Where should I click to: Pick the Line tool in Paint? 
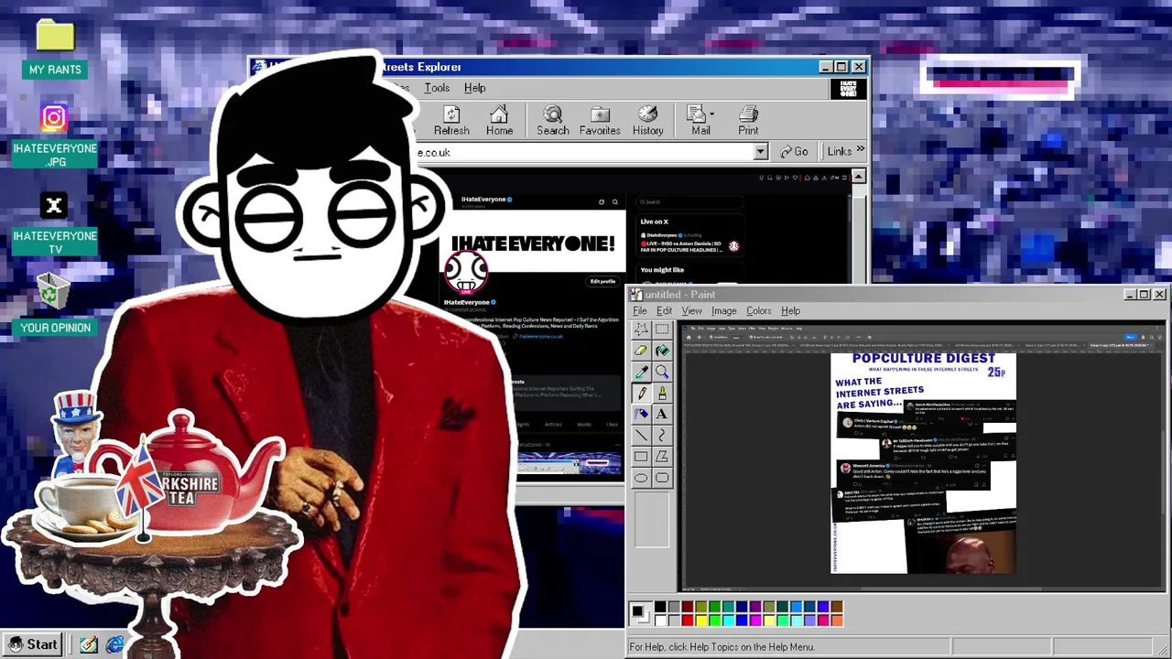tap(641, 435)
